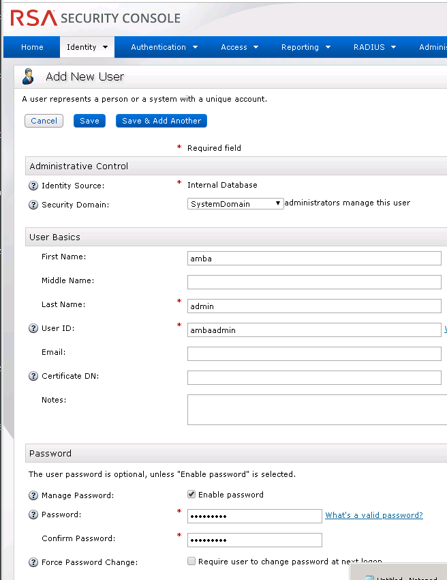This screenshot has height=580, width=447.
Task: Click the help icon beside Security Domain
Action: (33, 205)
